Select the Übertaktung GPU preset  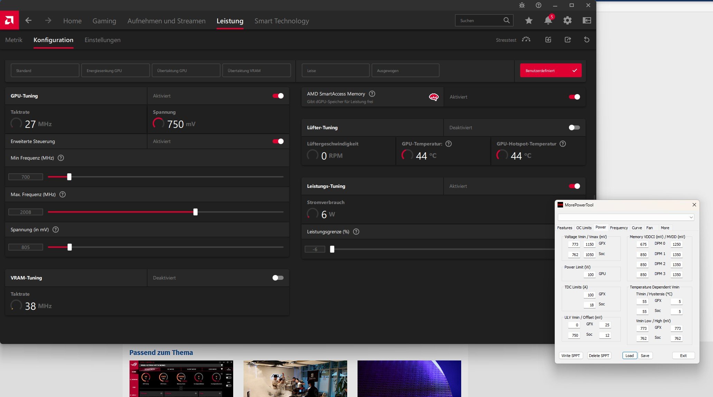[186, 71]
